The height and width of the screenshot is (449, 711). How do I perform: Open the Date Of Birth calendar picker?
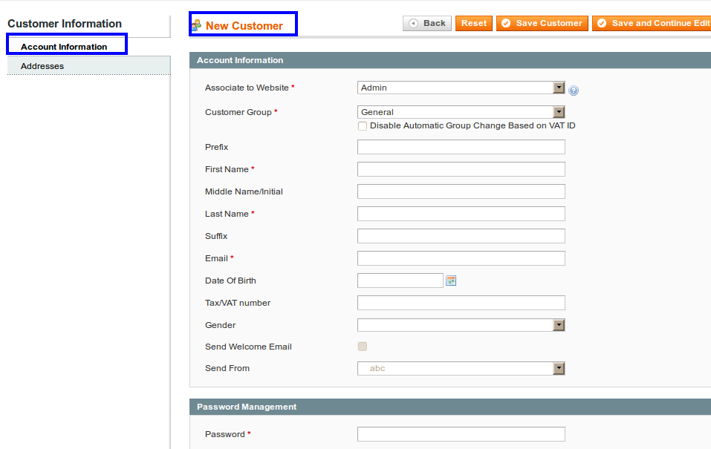450,281
